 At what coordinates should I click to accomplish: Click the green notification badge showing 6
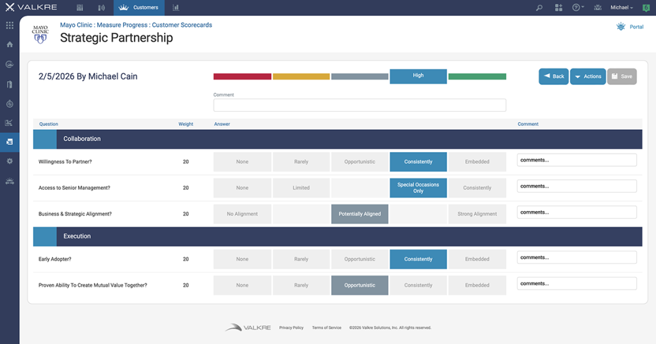pos(645,8)
